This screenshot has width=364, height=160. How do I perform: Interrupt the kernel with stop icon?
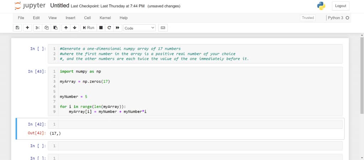click(x=101, y=28)
